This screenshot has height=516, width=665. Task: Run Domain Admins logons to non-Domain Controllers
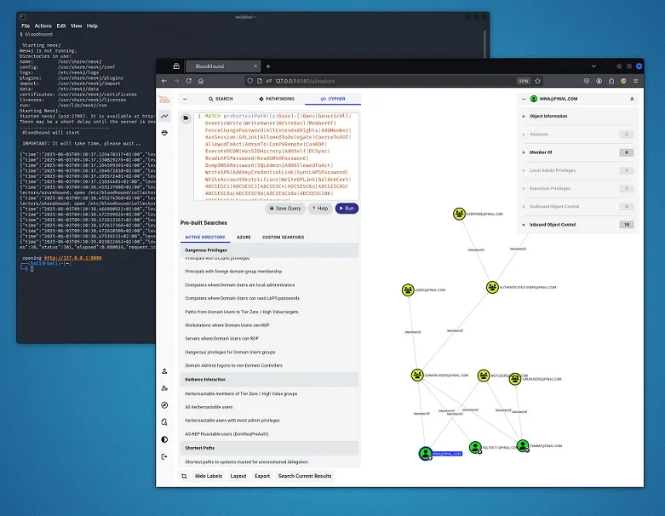coord(233,365)
